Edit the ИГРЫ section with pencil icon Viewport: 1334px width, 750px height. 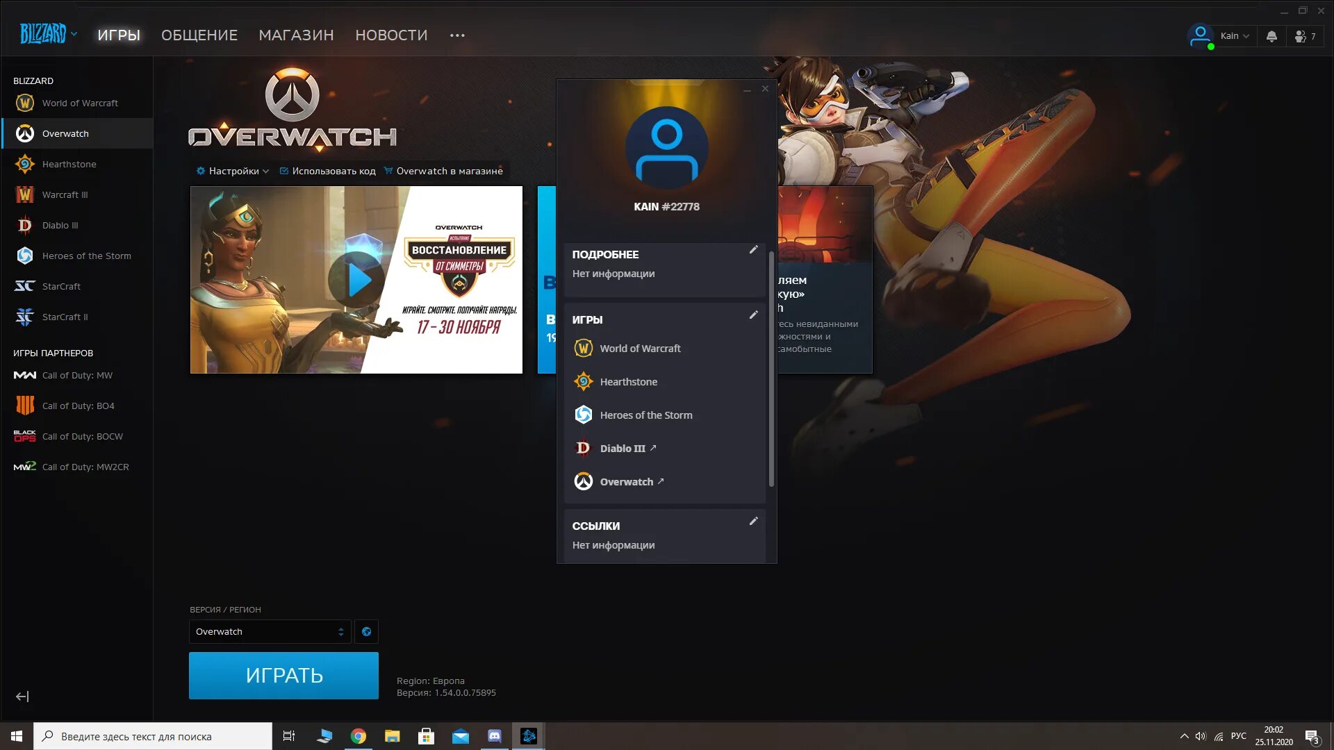pyautogui.click(x=753, y=315)
